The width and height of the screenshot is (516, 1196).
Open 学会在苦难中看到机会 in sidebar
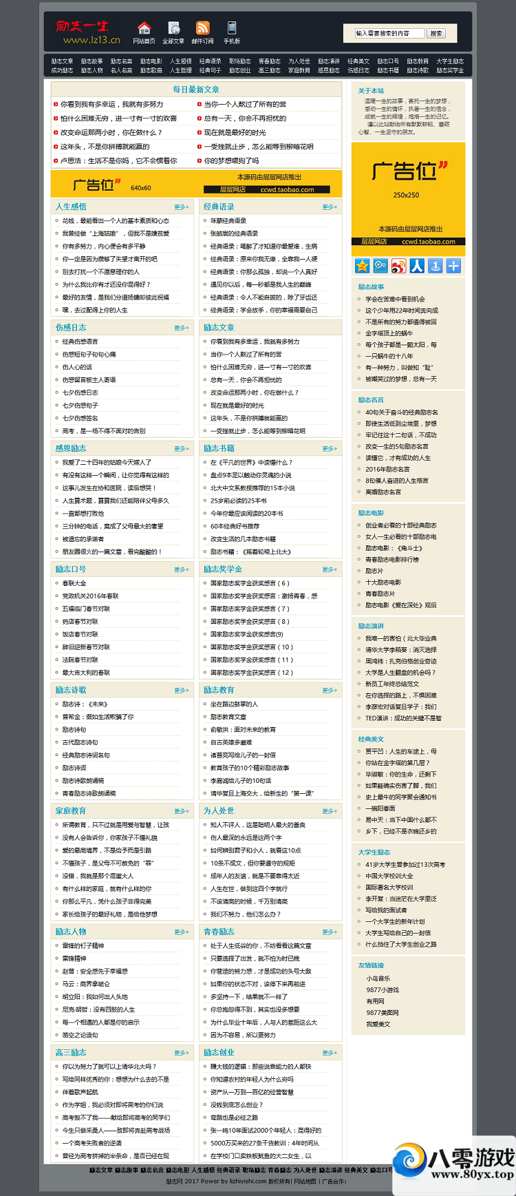point(395,299)
